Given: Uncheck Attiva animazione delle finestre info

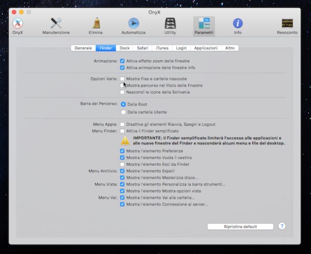Looking at the screenshot, I should pos(122,68).
